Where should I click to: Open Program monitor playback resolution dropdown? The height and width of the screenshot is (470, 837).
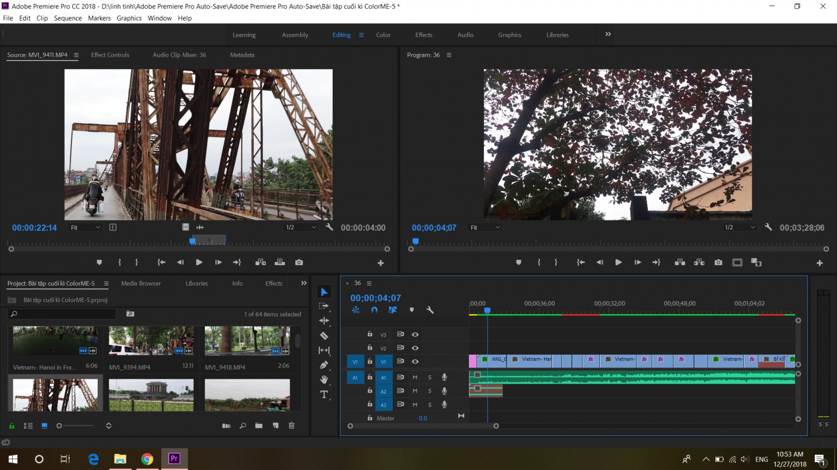(x=739, y=227)
